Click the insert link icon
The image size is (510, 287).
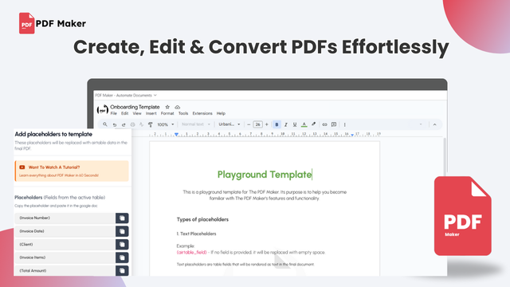[324, 124]
